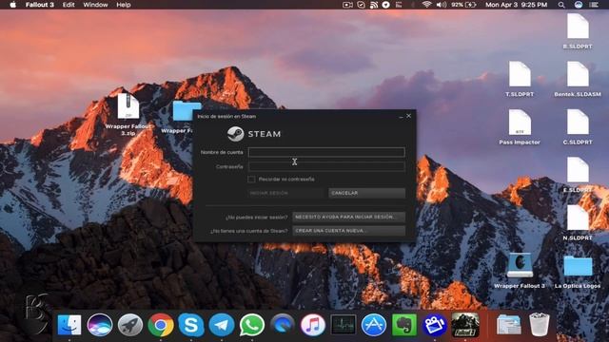
Task: Click Fallout 3 icon in the dock
Action: pyautogui.click(x=465, y=325)
